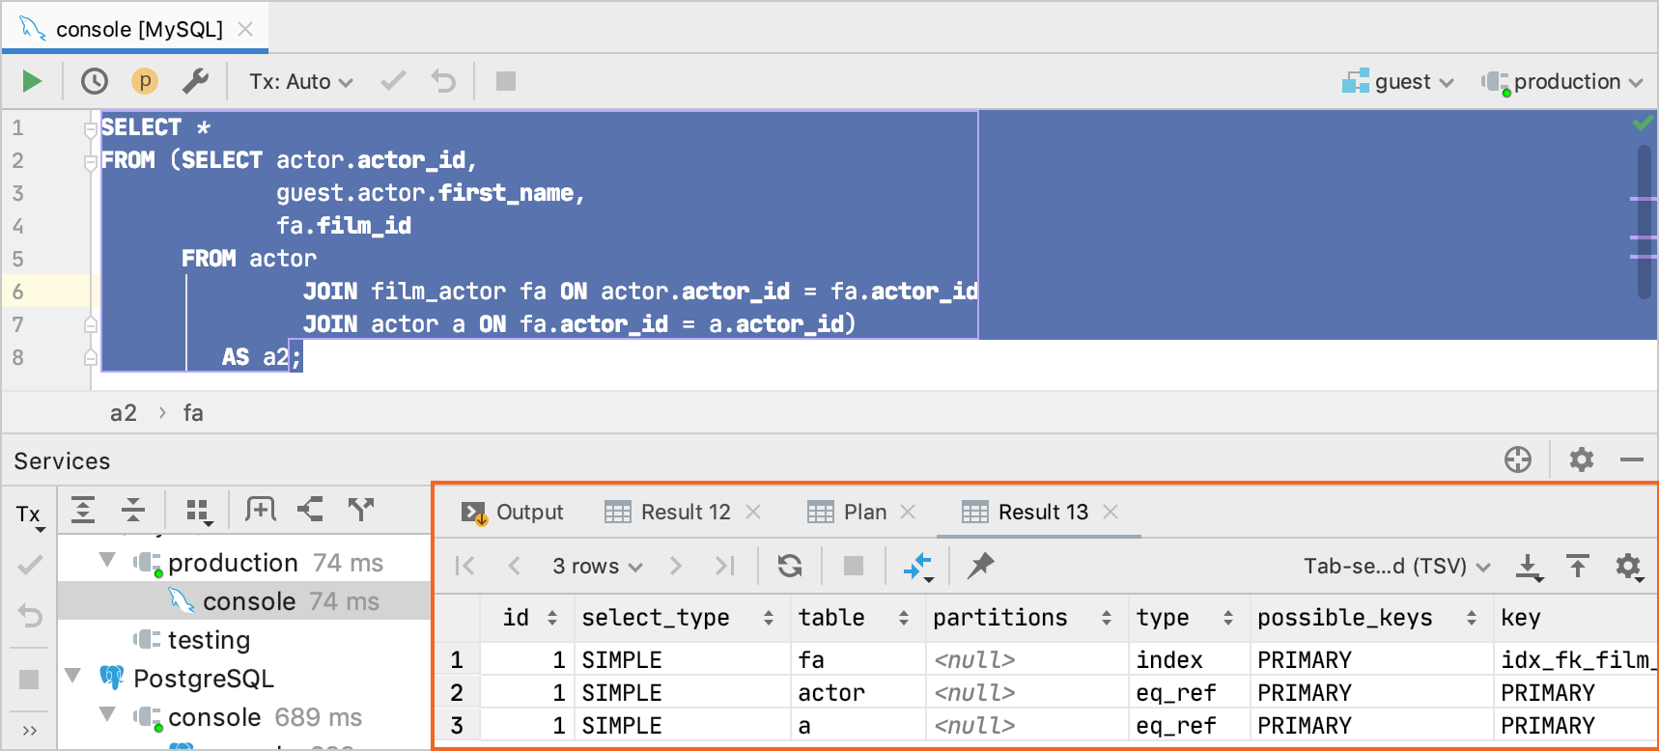Viewport: 1659px width, 751px height.
Task: Click the 'index' cell in type column
Action: click(x=1189, y=660)
